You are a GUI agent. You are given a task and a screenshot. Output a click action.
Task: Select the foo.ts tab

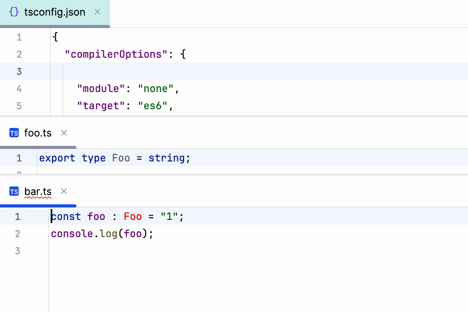coord(38,133)
